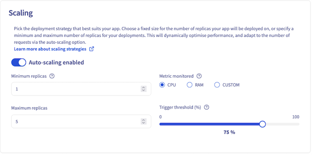Viewport: 312px width, 155px height.
Task: Decrease Minimum replicas with down arrow
Action: (x=144, y=90)
